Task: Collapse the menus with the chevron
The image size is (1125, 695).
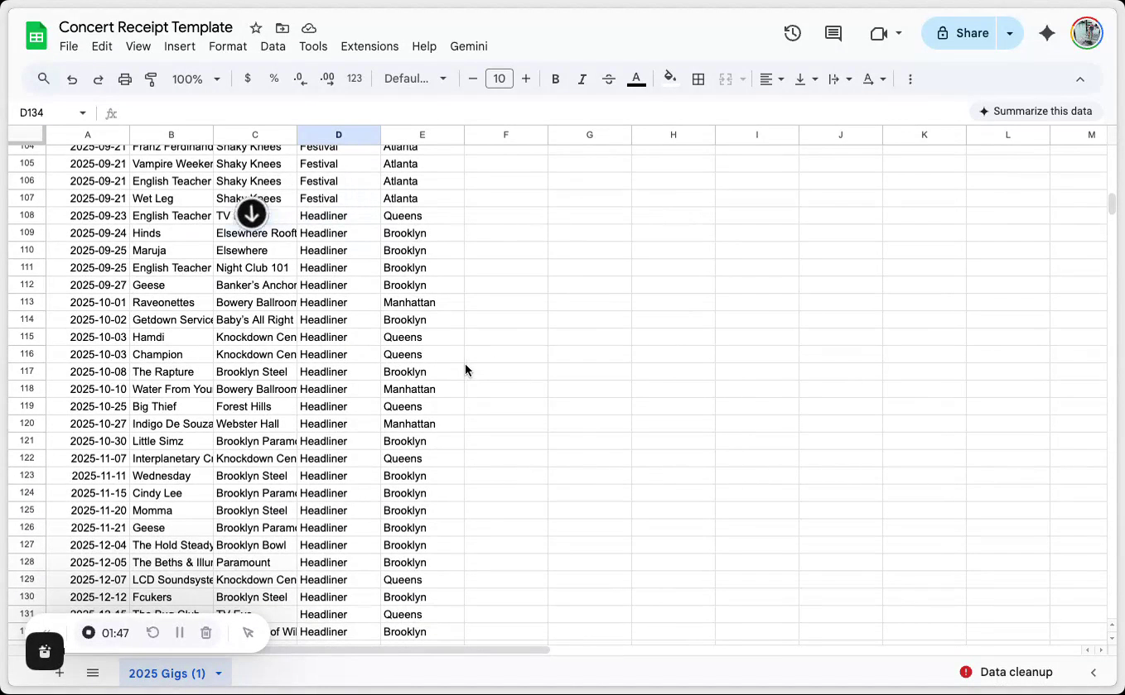Action: pos(1080,79)
